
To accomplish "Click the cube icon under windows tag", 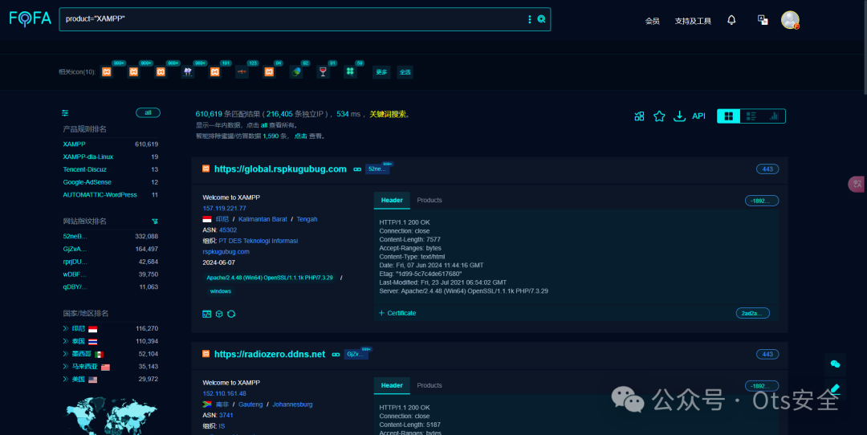I will pos(219,314).
